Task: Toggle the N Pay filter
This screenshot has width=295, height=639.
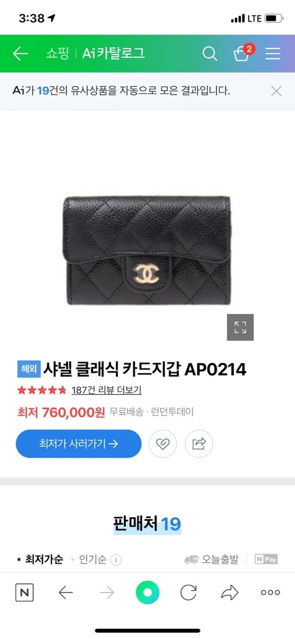Action: click(x=266, y=560)
